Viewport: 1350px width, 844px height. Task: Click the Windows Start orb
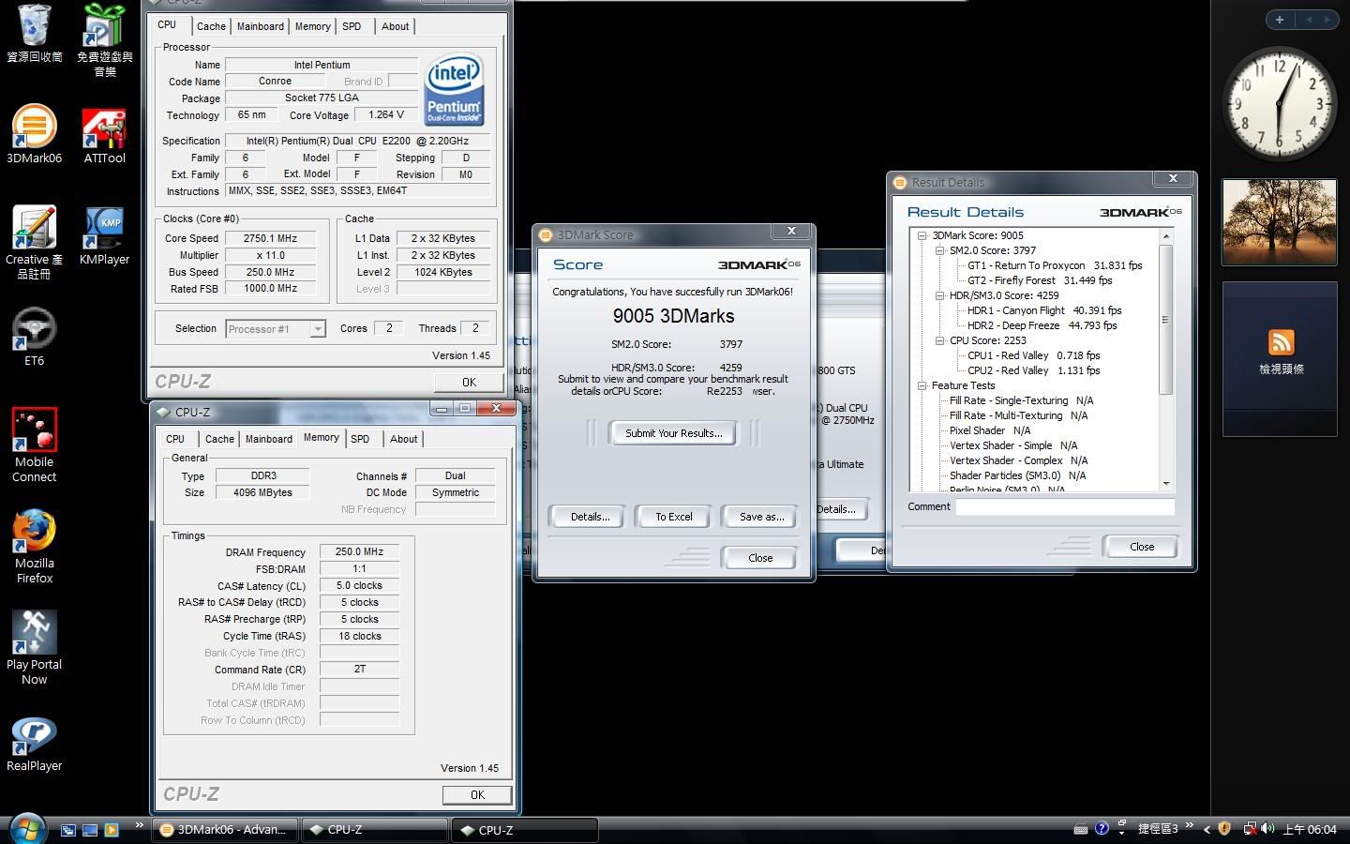click(x=27, y=829)
